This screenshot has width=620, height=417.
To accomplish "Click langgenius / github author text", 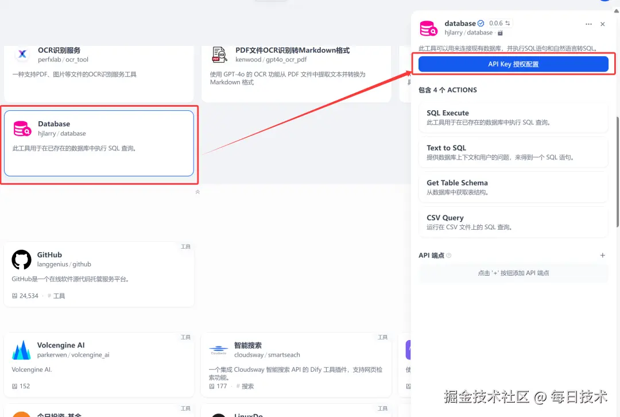I will pos(64,264).
